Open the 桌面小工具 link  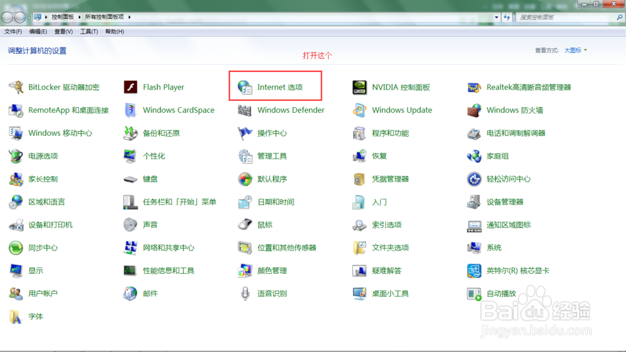(390, 293)
